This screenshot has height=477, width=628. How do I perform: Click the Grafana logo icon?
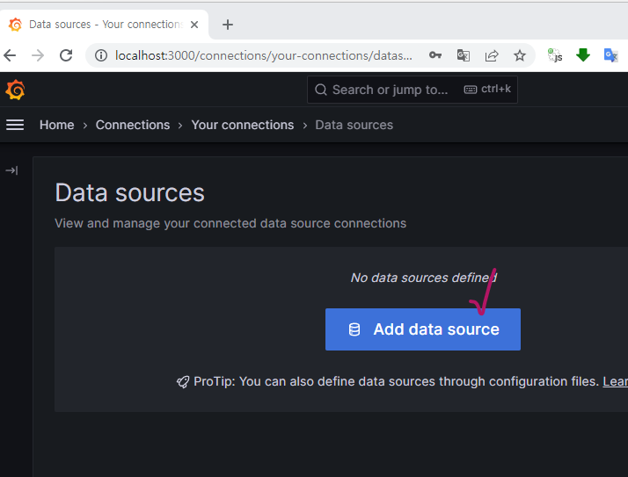tap(15, 90)
